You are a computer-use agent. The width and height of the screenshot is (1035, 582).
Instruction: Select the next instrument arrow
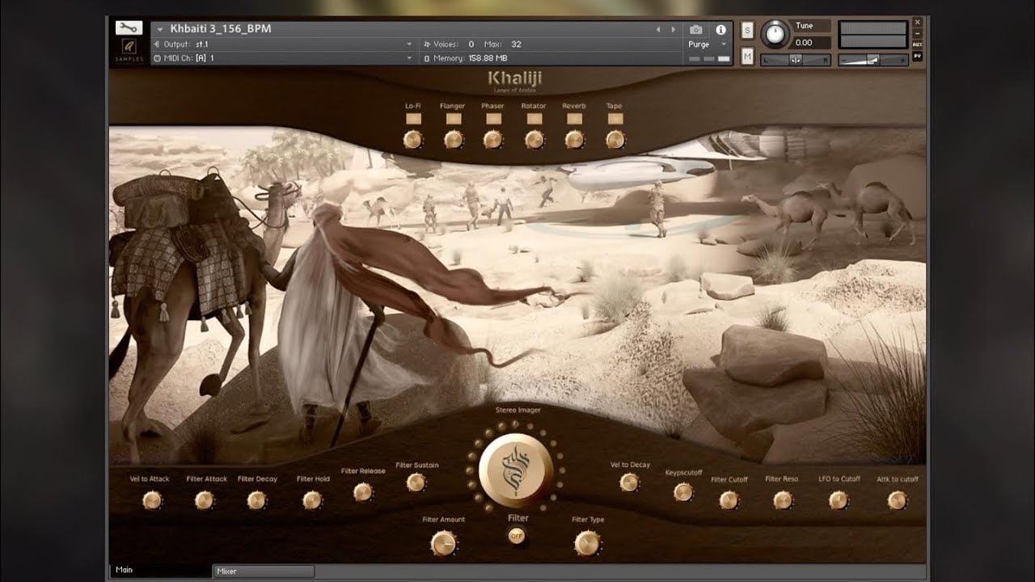pos(674,29)
